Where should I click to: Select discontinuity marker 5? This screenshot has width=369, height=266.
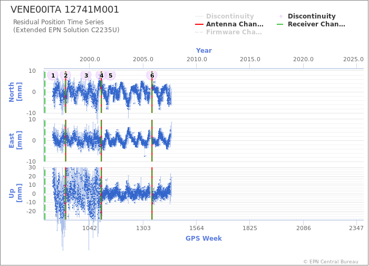click(110, 75)
